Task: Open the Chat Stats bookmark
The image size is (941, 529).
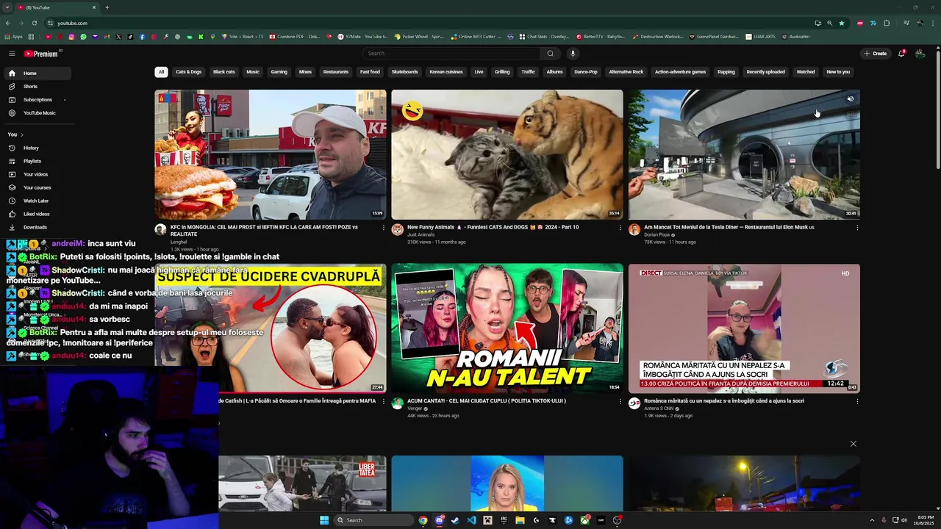Action: [x=543, y=36]
